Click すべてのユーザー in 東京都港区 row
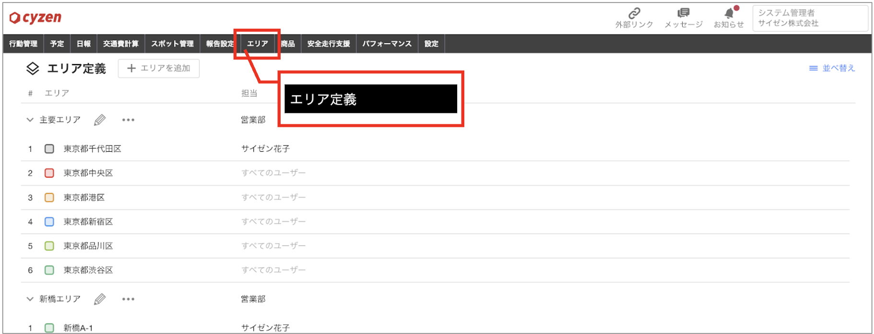 (x=273, y=197)
